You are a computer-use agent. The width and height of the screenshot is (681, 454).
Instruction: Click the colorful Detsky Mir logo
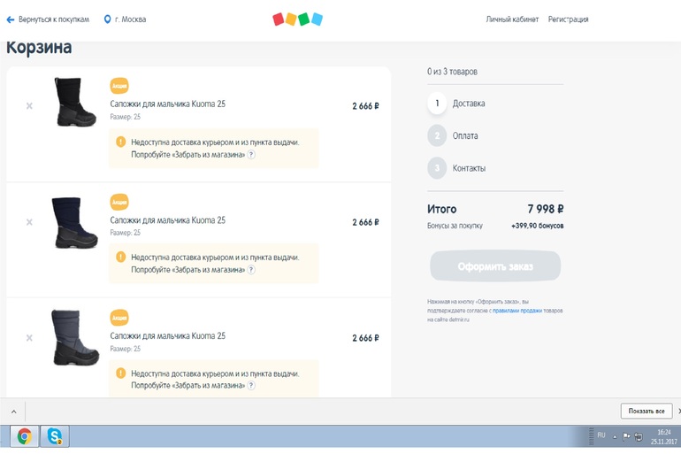click(x=297, y=19)
